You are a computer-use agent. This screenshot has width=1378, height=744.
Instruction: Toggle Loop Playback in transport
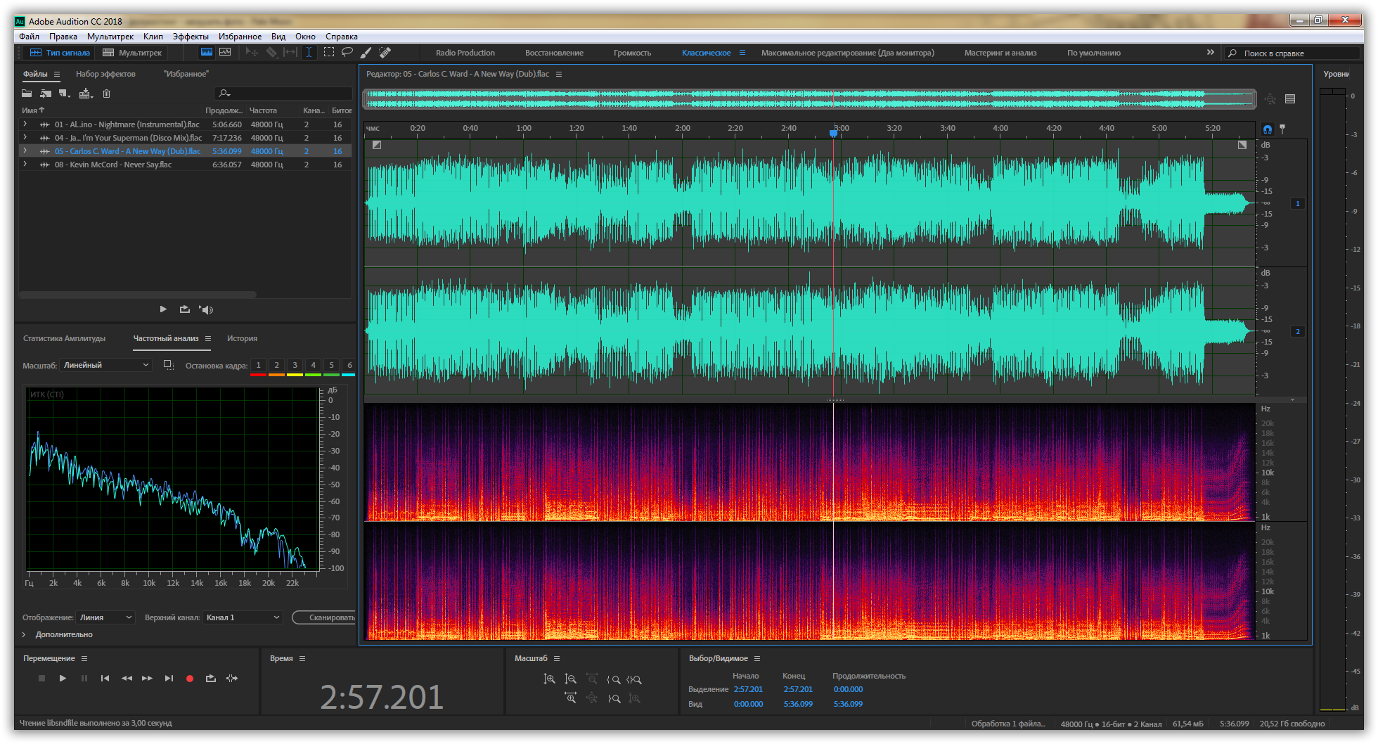(x=211, y=679)
